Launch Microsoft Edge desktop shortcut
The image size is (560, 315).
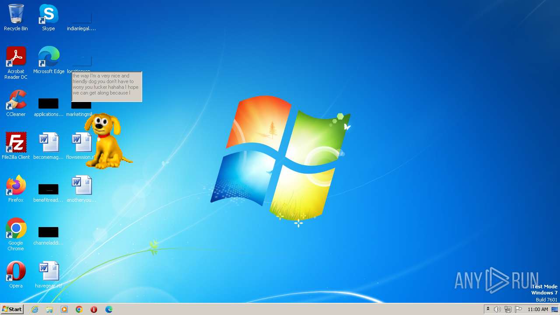point(49,60)
